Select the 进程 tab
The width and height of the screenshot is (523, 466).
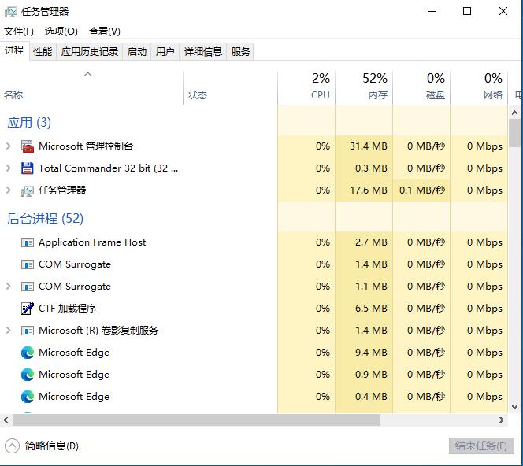(14, 50)
